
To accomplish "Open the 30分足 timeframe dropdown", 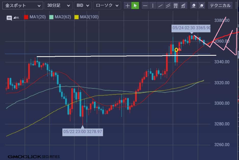I will click(58, 6).
